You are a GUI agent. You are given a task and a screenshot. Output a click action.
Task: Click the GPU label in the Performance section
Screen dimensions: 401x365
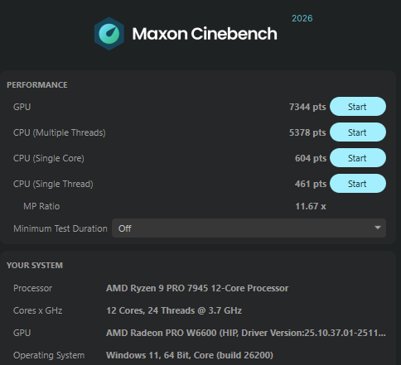click(x=22, y=107)
